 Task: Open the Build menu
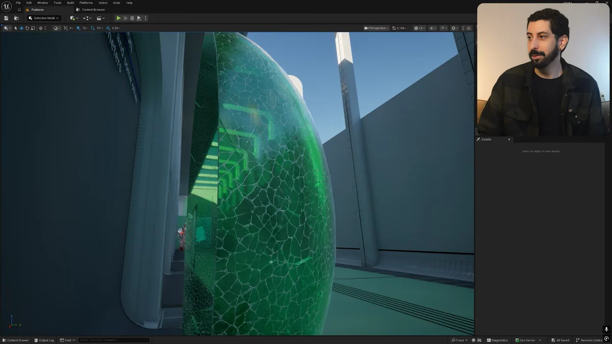tap(70, 3)
